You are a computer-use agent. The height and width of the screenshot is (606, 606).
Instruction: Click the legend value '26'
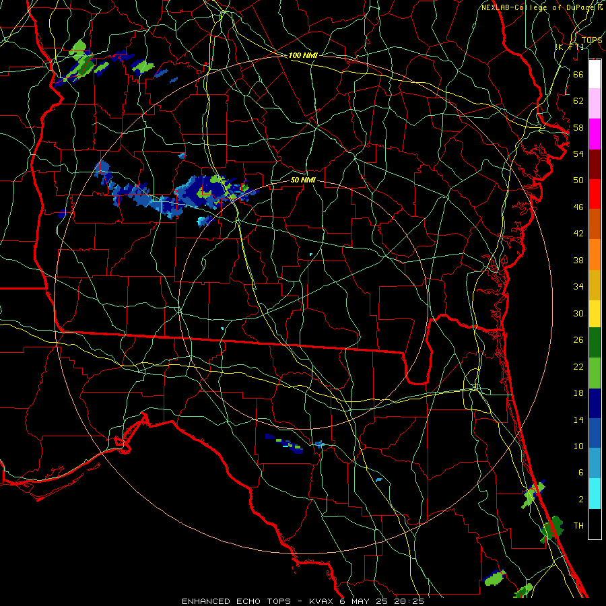[x=578, y=340]
